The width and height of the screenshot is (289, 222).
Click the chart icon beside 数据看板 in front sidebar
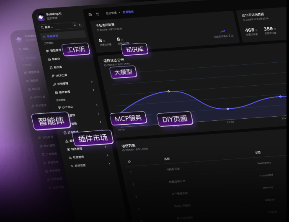(44, 37)
